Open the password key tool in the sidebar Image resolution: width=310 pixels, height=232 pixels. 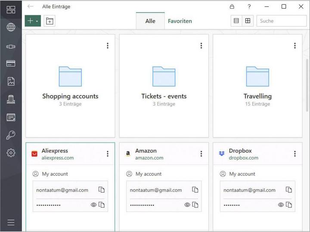(x=11, y=135)
